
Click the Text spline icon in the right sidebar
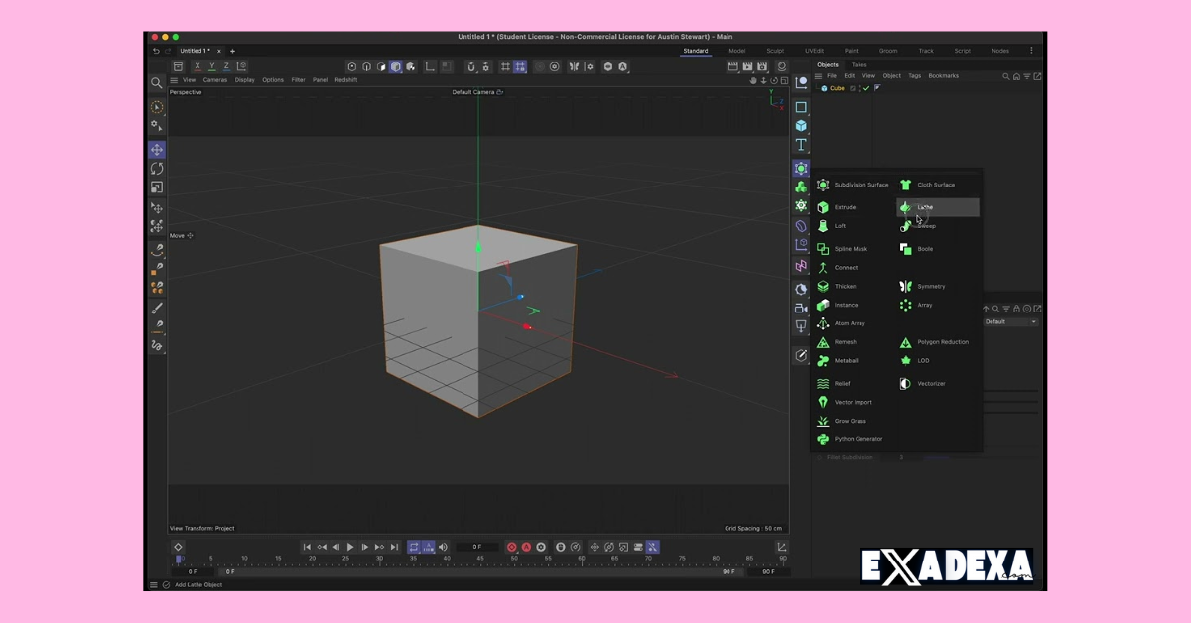pos(801,144)
